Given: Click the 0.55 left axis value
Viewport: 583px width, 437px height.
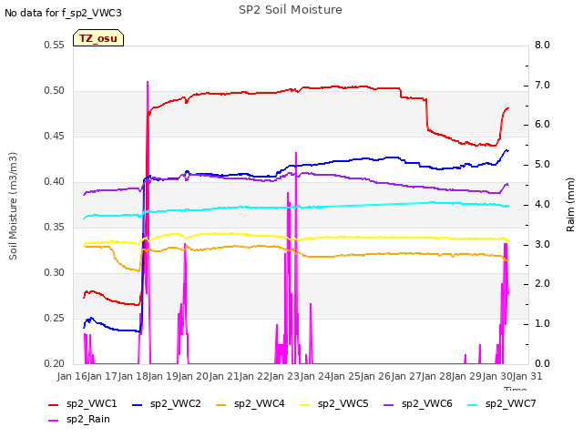Looking at the screenshot, I should pos(55,46).
